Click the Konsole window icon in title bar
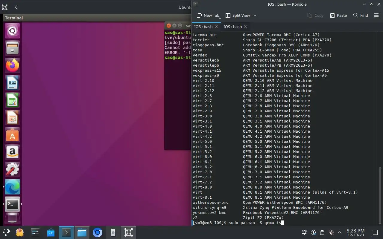Viewport: 383px width, 239px height. click(195, 4)
